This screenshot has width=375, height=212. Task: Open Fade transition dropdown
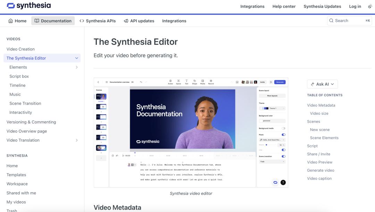click(272, 162)
